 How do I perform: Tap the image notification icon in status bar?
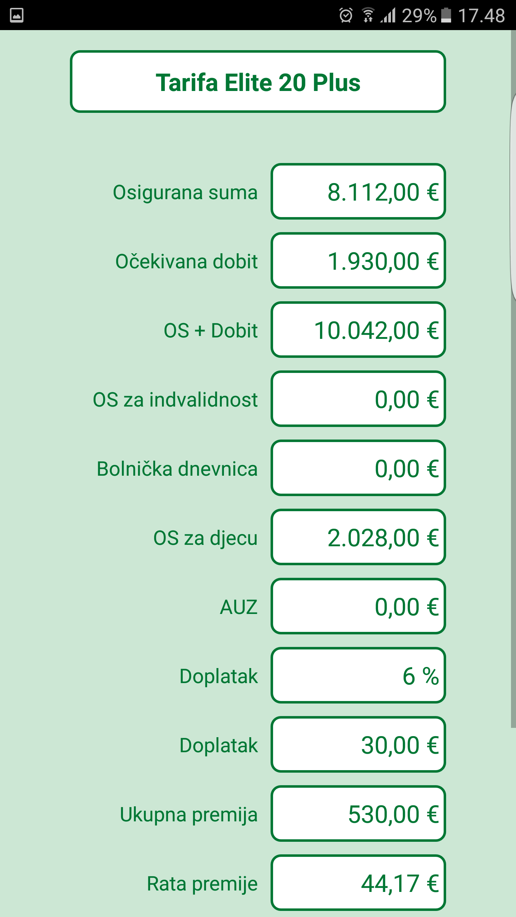[x=16, y=15]
